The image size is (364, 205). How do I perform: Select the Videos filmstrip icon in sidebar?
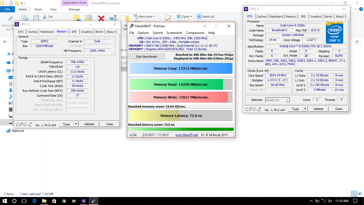(x=11, y=109)
